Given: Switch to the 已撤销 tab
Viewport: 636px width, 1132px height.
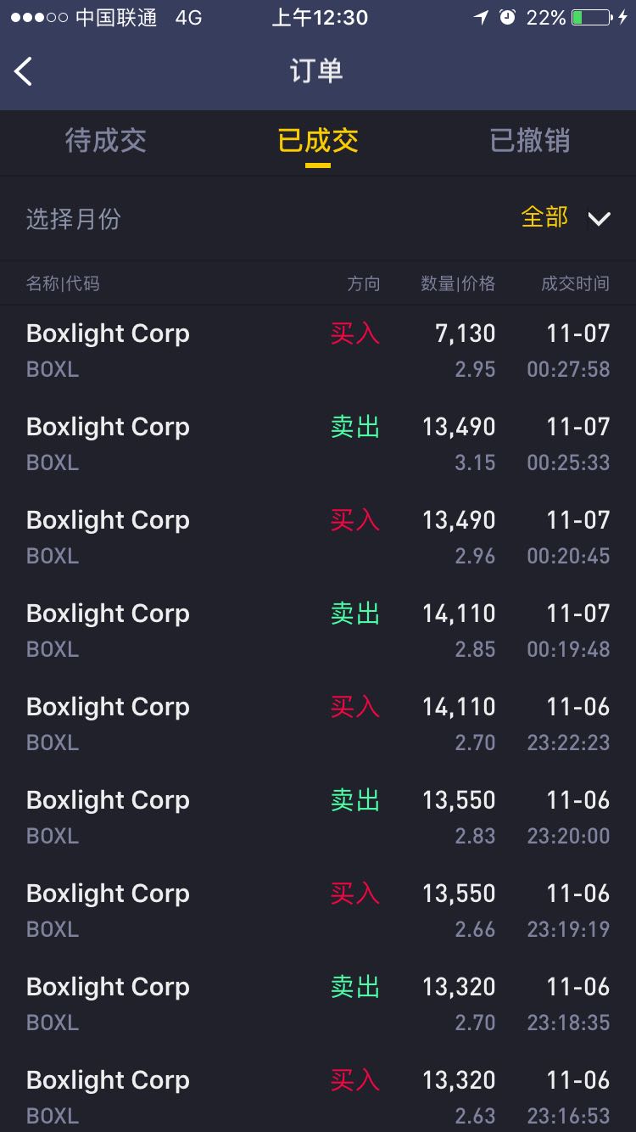Looking at the screenshot, I should click(x=530, y=140).
